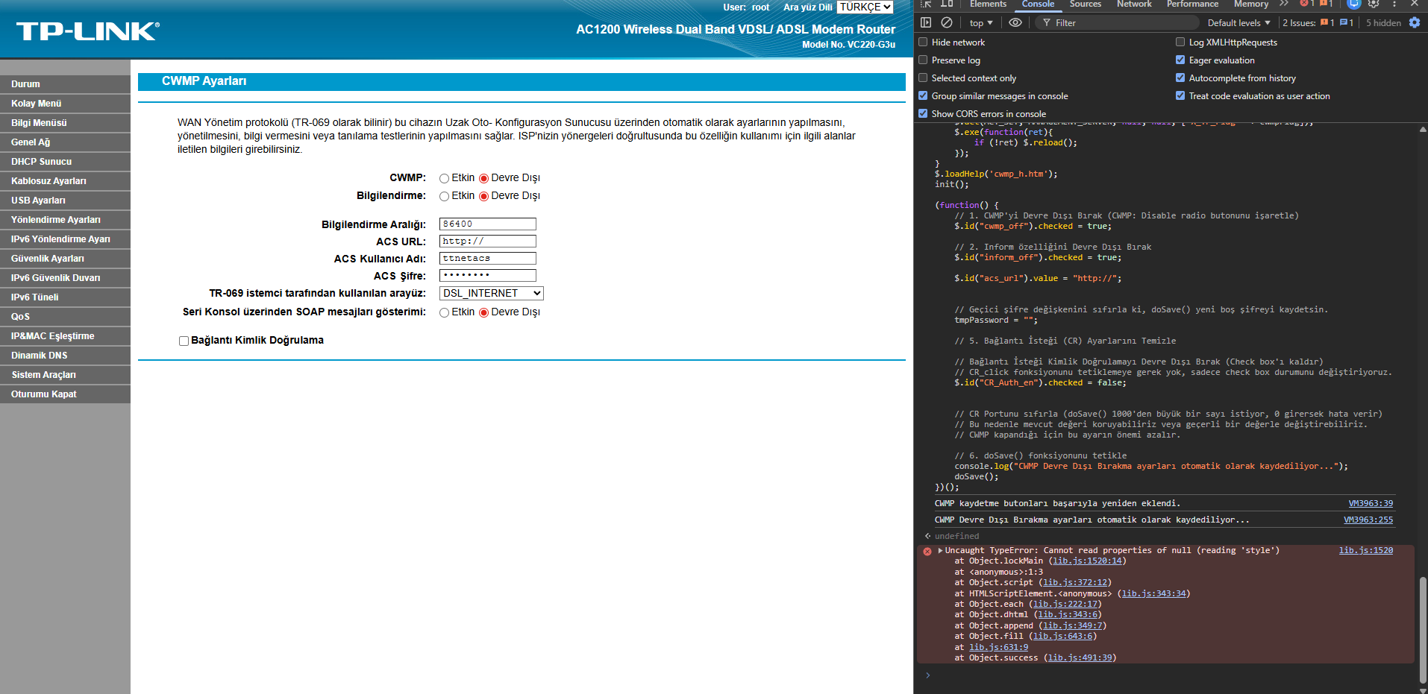Select Etkin radio for SOAP mesajları gösterimi
This screenshot has width=1428, height=694.
click(444, 312)
